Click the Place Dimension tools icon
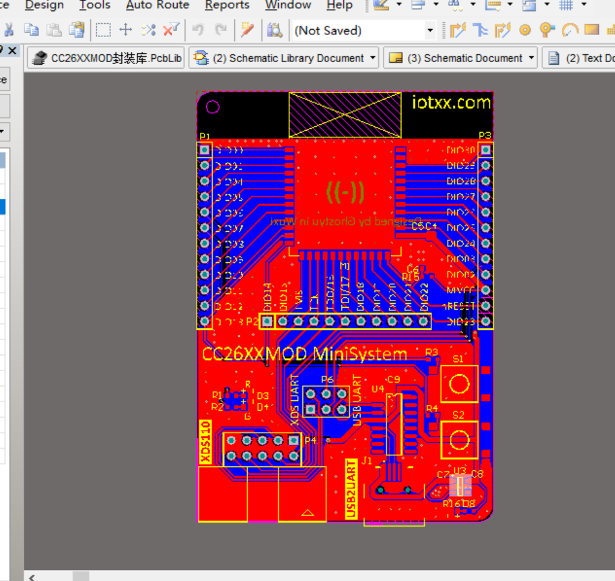The width and height of the screenshot is (615, 581). tap(493, 5)
